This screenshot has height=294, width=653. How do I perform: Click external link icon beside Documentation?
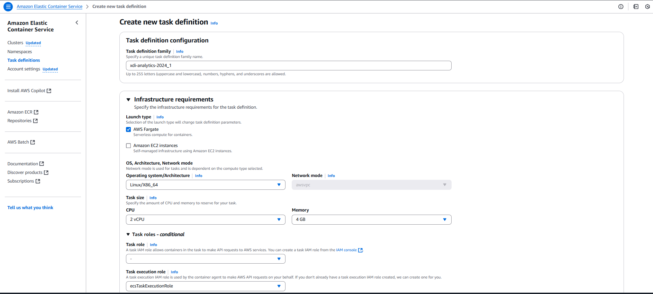[x=42, y=164]
